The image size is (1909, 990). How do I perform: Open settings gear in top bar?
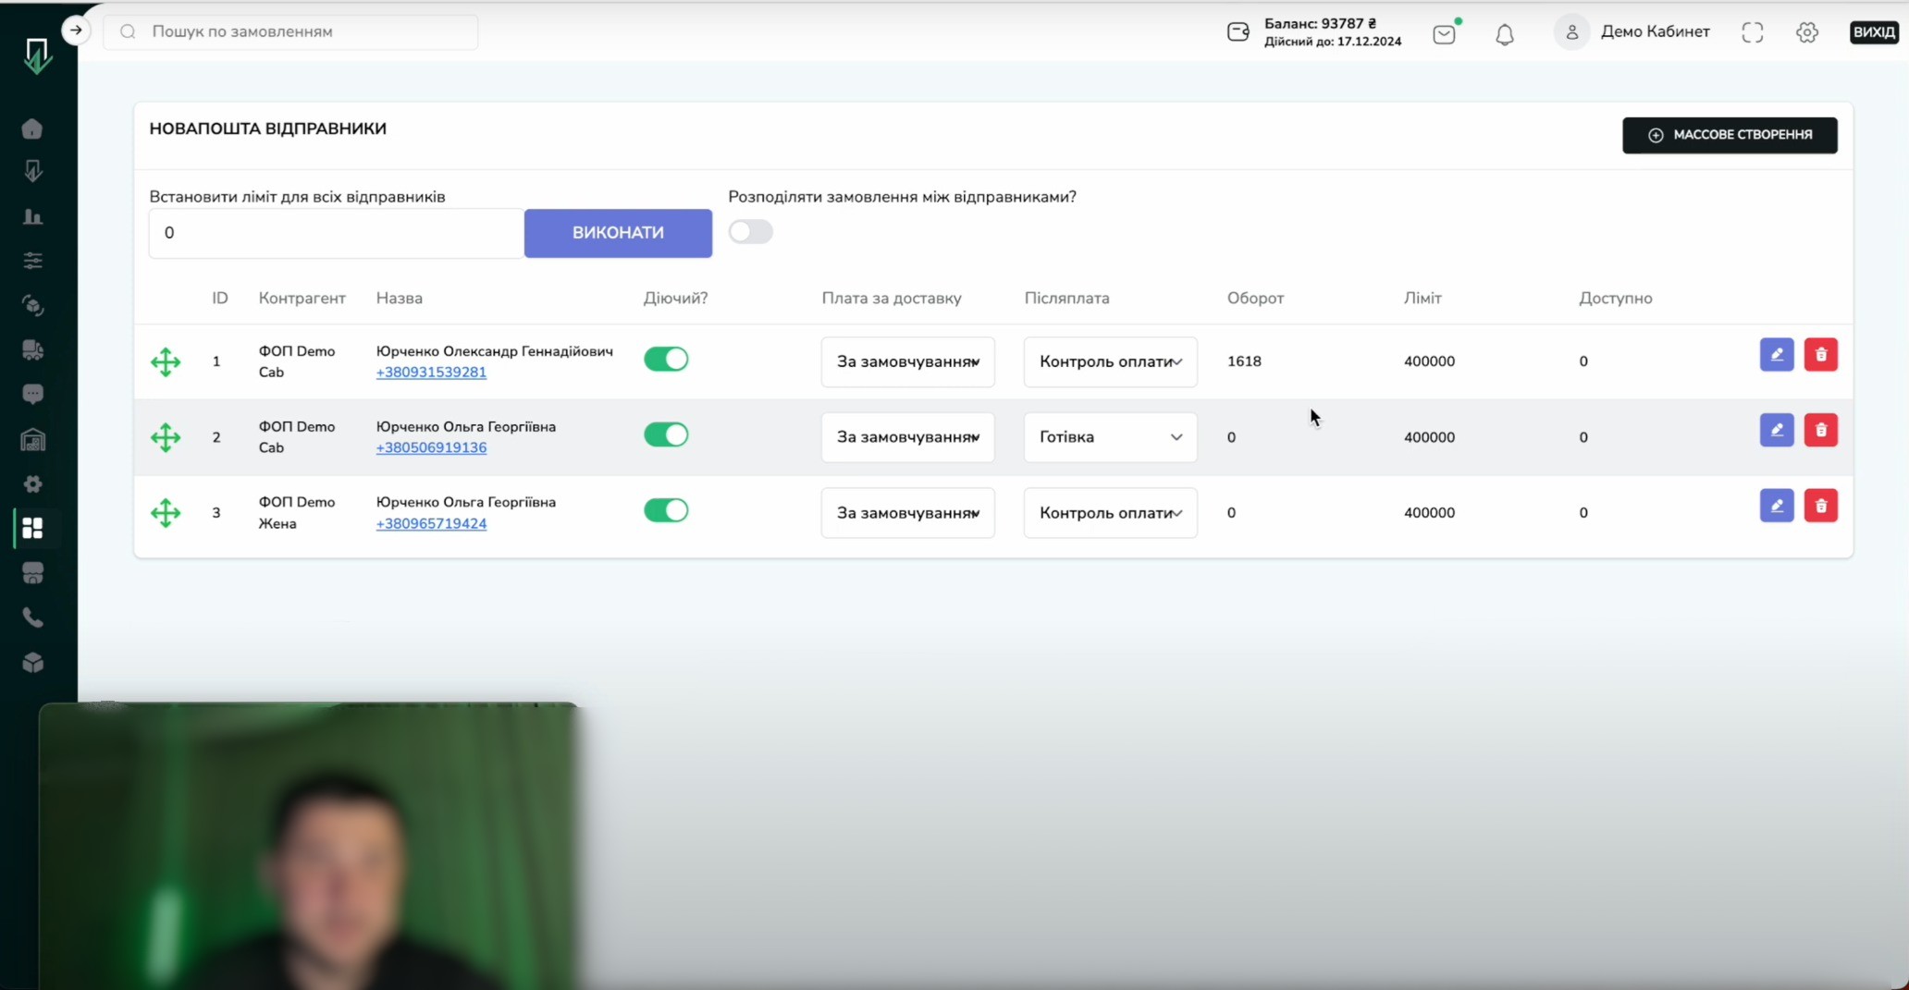pyautogui.click(x=1807, y=32)
